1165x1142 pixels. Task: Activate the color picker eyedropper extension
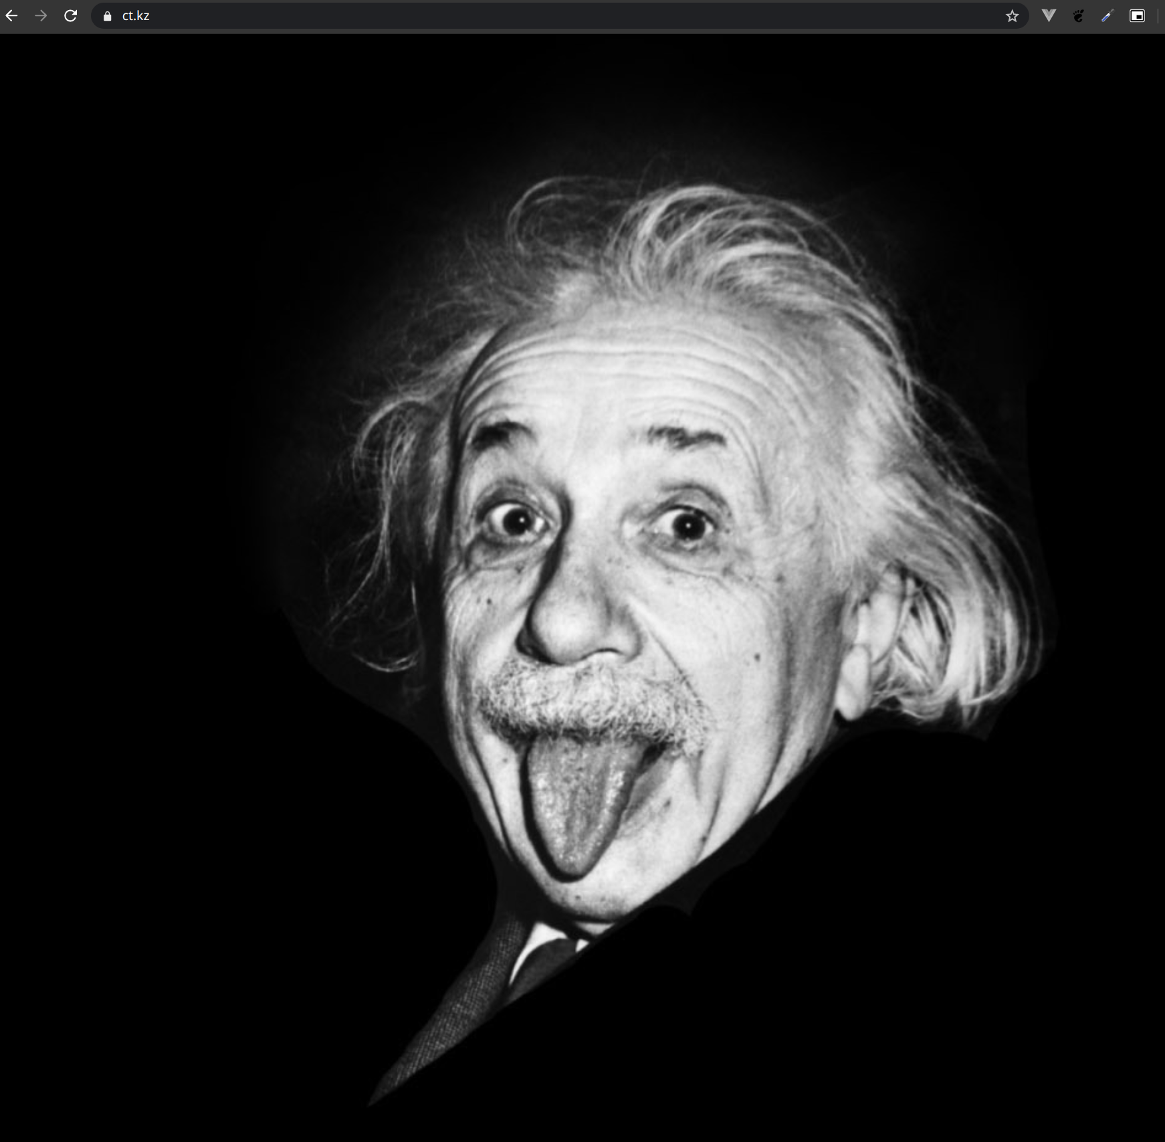1107,15
